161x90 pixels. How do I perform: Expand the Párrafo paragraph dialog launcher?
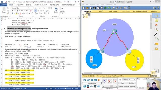[x=52, y=16]
